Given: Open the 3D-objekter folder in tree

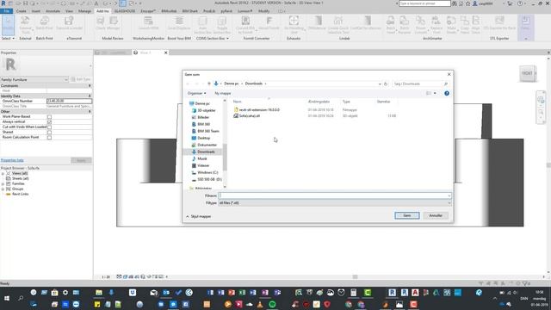Looking at the screenshot, I should [x=206, y=110].
